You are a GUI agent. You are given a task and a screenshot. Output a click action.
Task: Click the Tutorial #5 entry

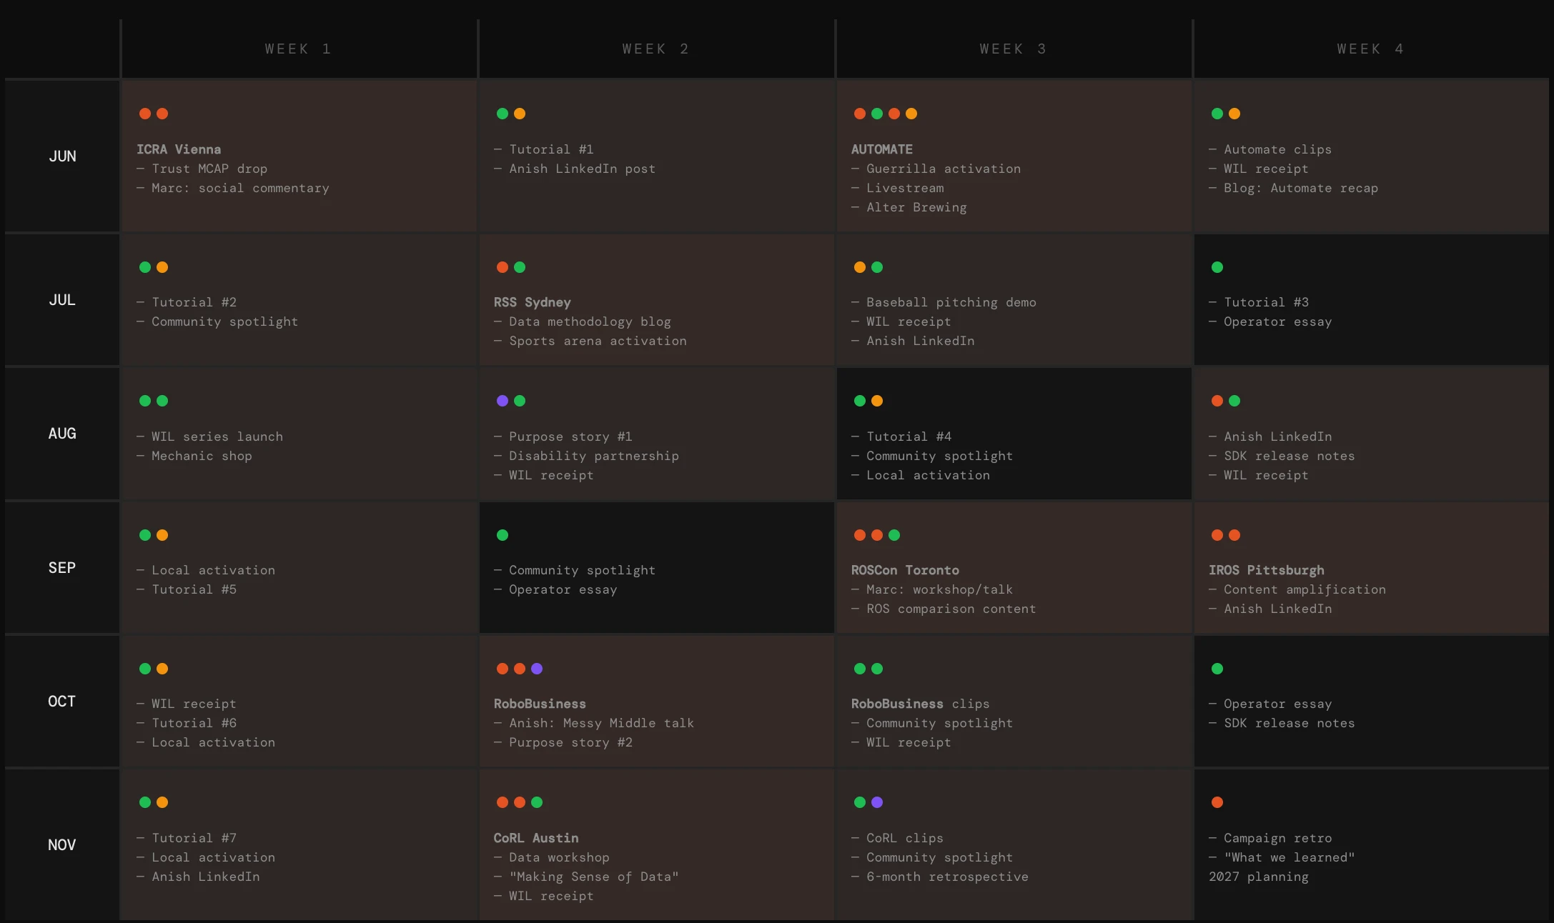pos(186,589)
